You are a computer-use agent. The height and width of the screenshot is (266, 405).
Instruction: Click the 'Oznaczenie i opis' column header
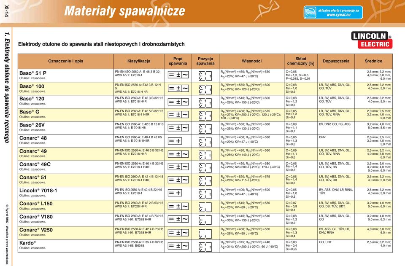pos(66,61)
